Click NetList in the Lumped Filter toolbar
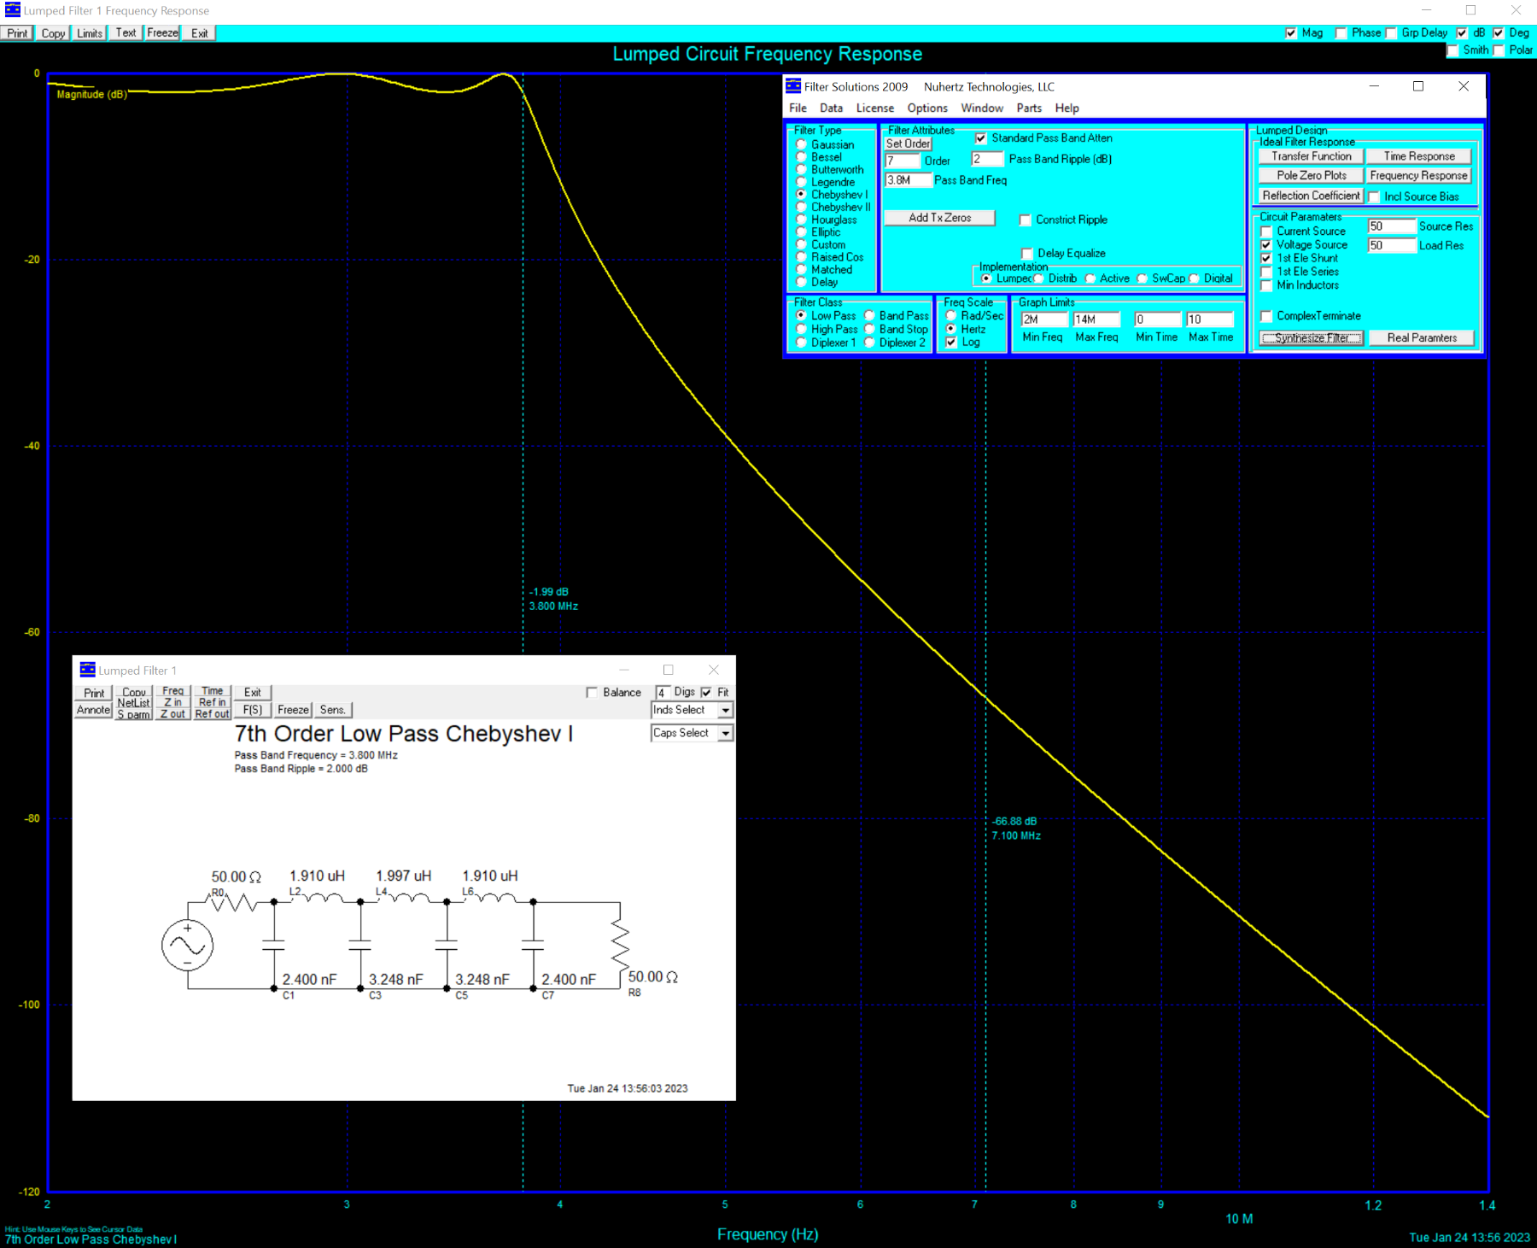 (x=134, y=703)
